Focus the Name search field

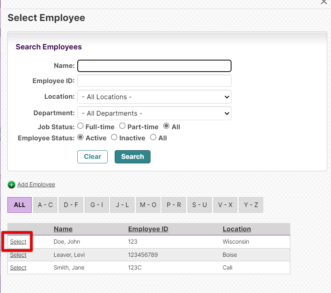point(154,66)
